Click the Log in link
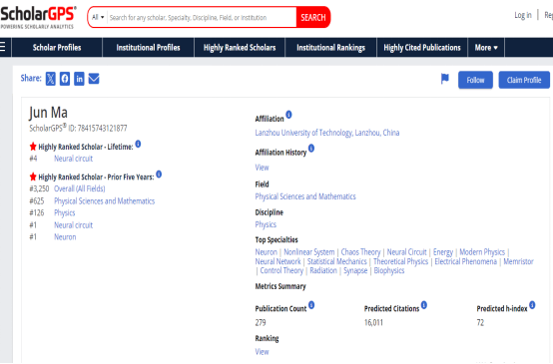This screenshot has width=553, height=364. pyautogui.click(x=523, y=15)
